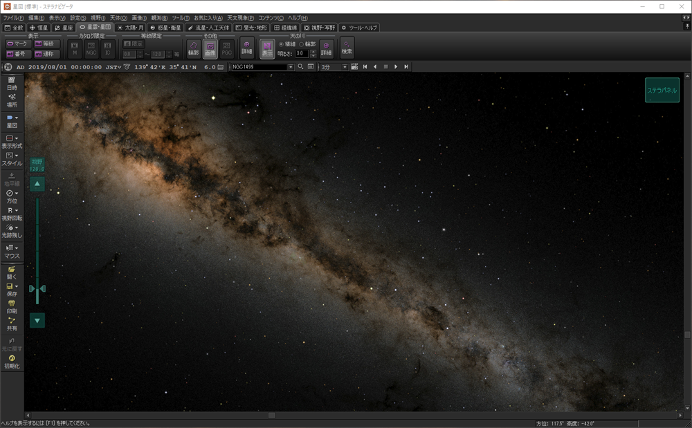Click the Milky Way 詳細 button
Screen dimensions: 692x428
coord(326,48)
